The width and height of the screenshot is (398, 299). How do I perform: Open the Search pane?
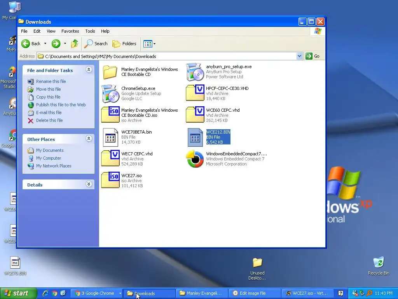point(96,44)
